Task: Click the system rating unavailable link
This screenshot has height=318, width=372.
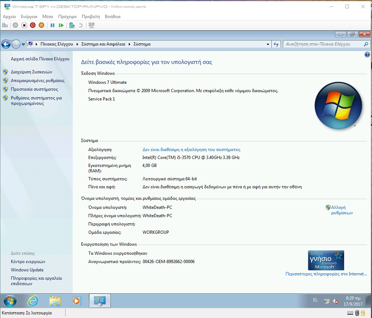Action: click(x=191, y=150)
